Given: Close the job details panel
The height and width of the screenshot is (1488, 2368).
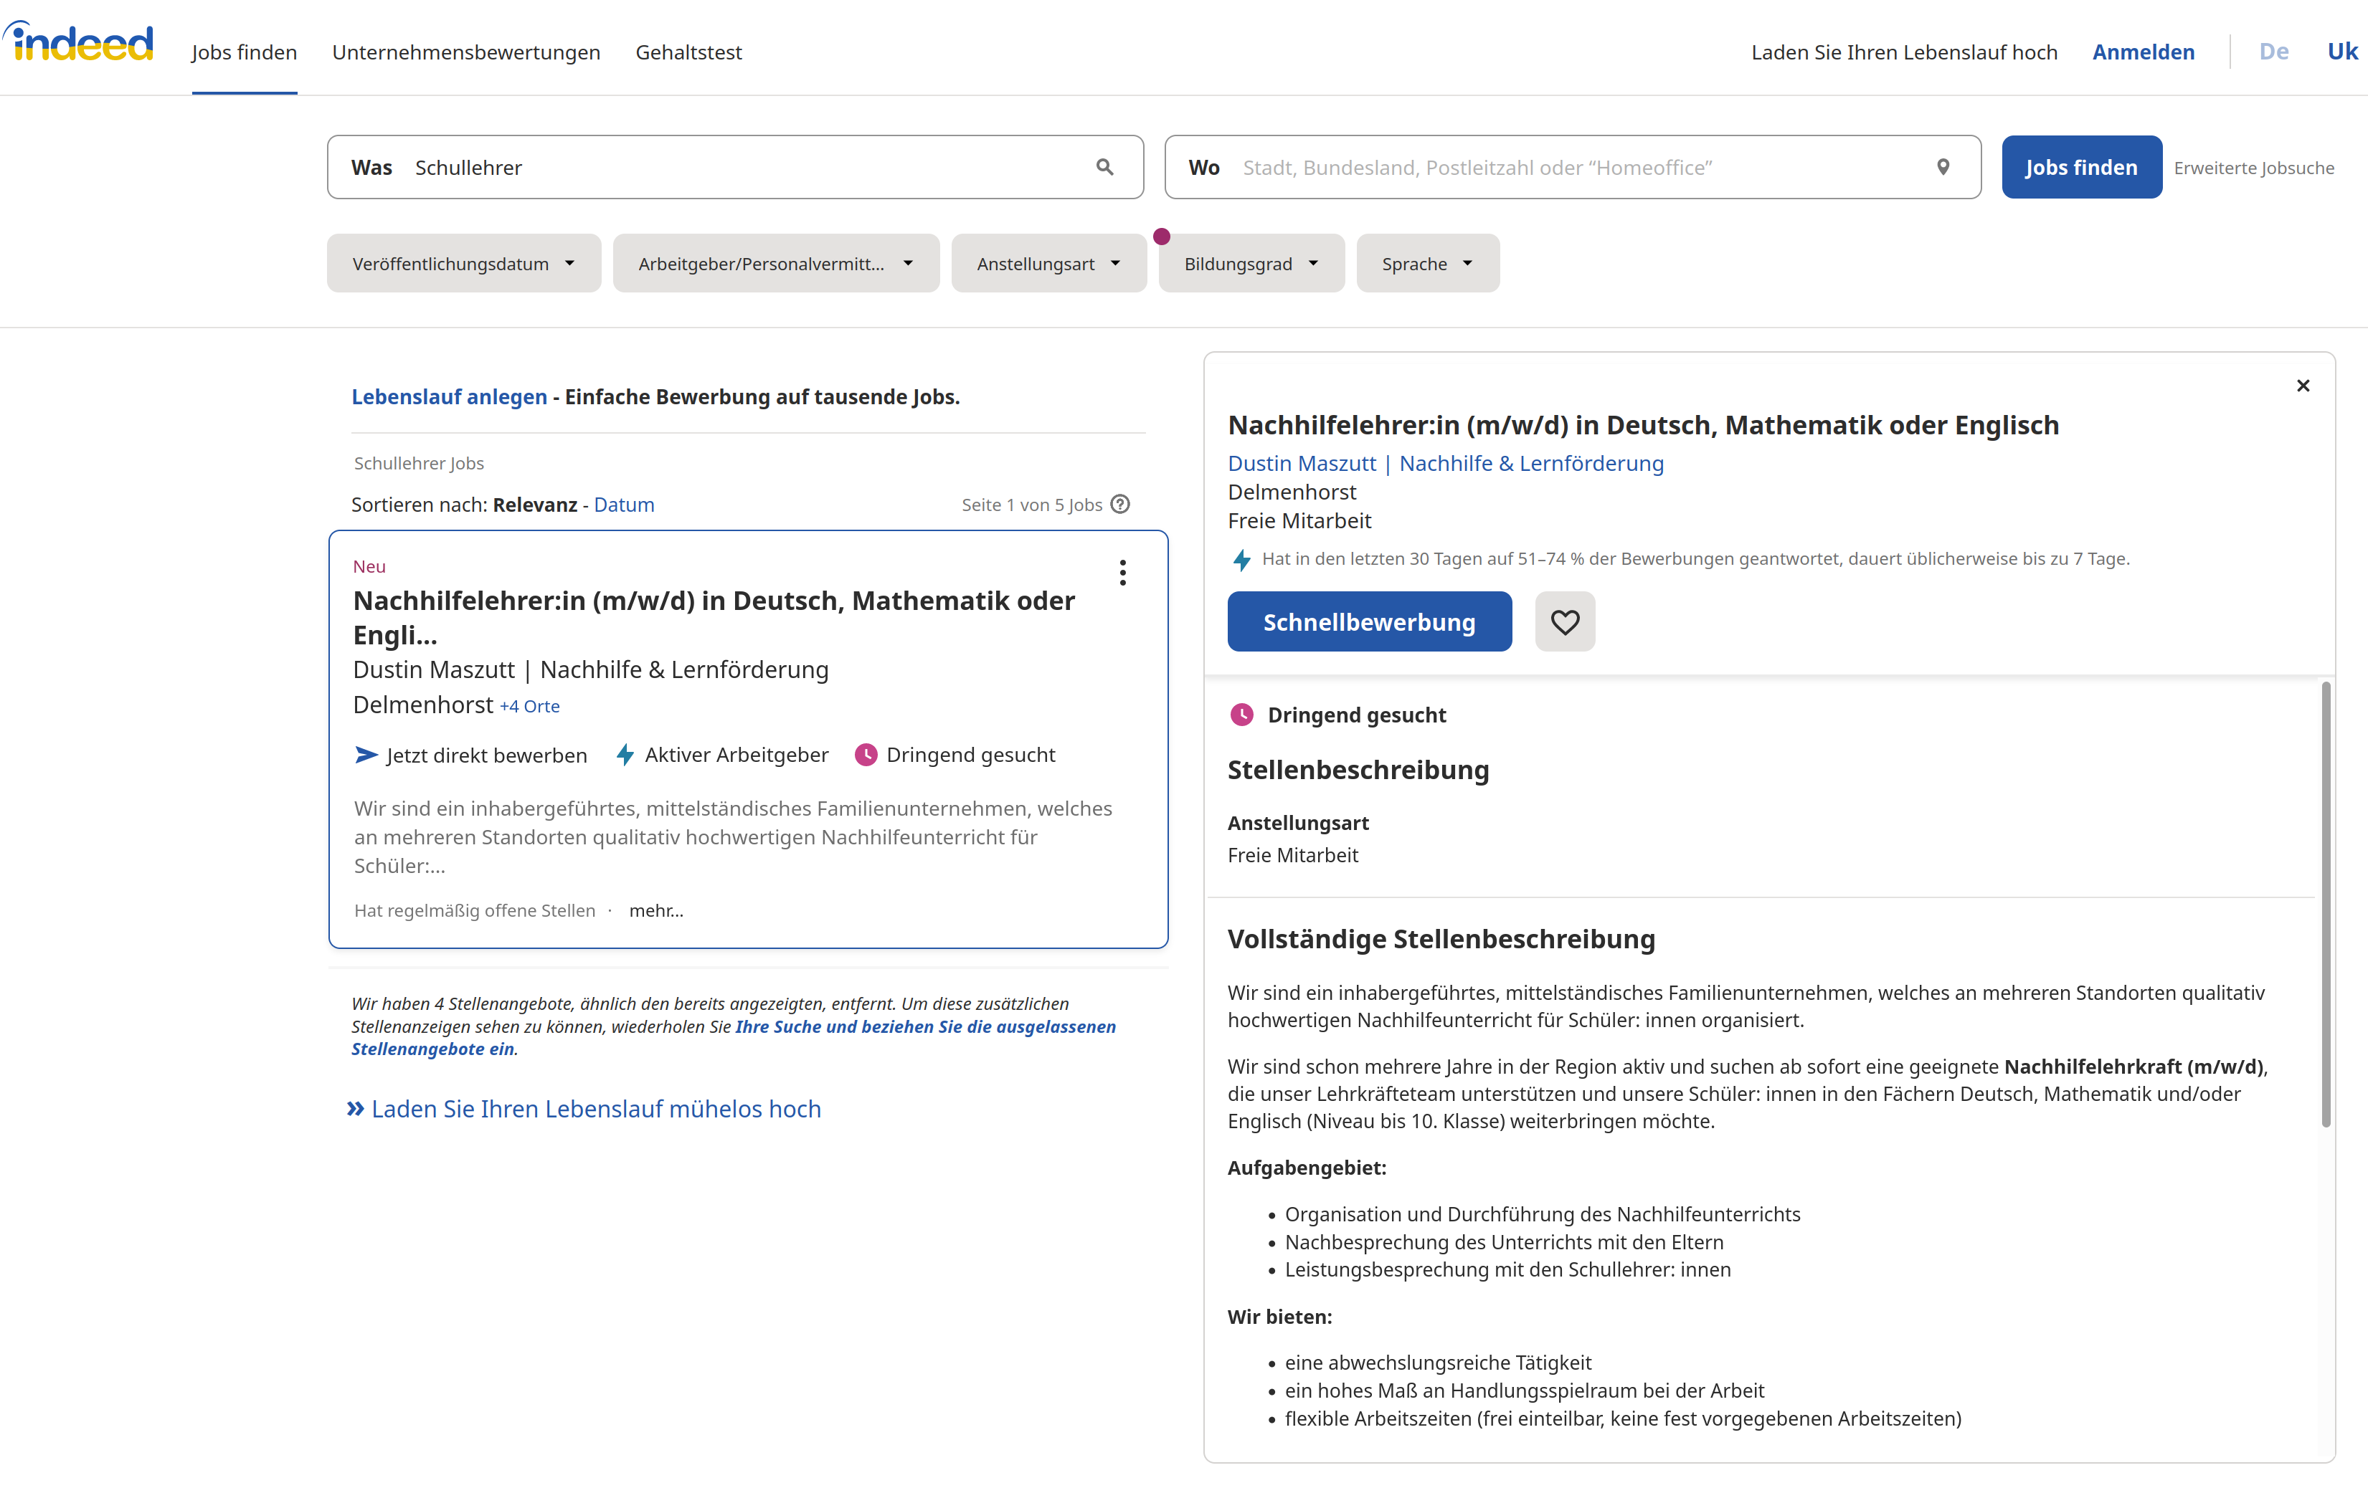Looking at the screenshot, I should tap(2302, 386).
